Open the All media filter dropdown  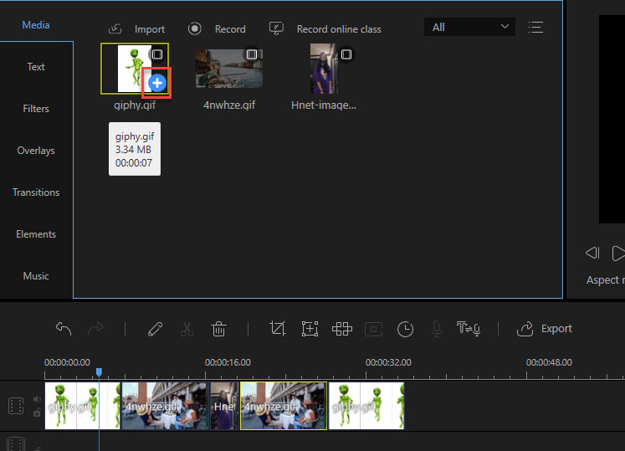[x=469, y=27]
